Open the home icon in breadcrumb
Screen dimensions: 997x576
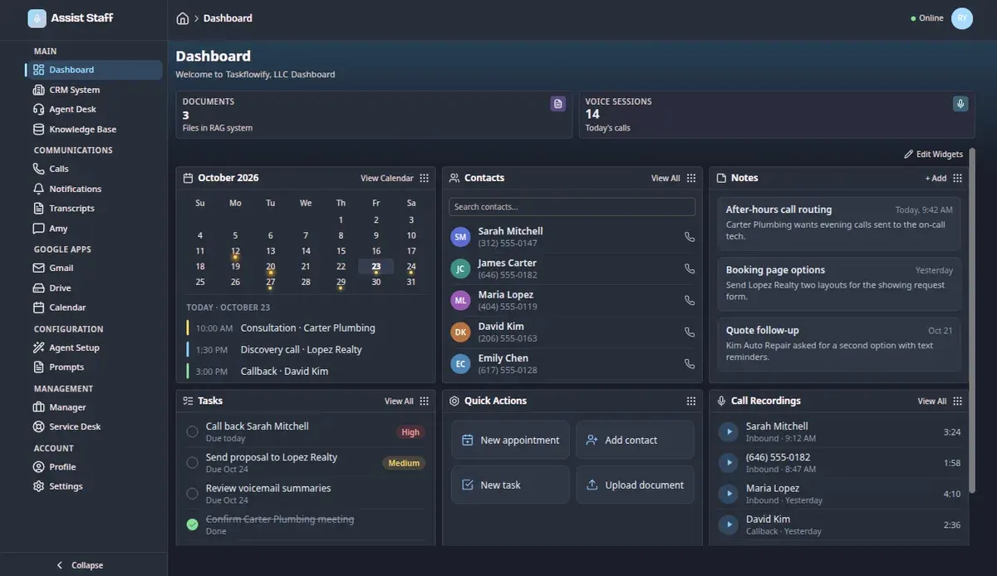tap(183, 18)
